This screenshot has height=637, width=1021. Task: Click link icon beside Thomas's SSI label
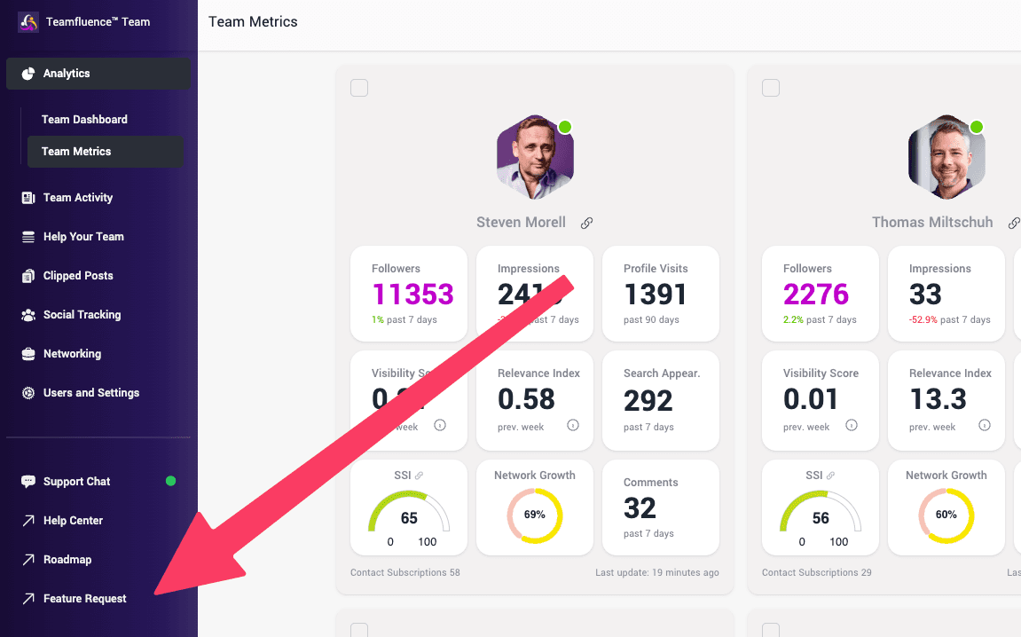pyautogui.click(x=830, y=476)
